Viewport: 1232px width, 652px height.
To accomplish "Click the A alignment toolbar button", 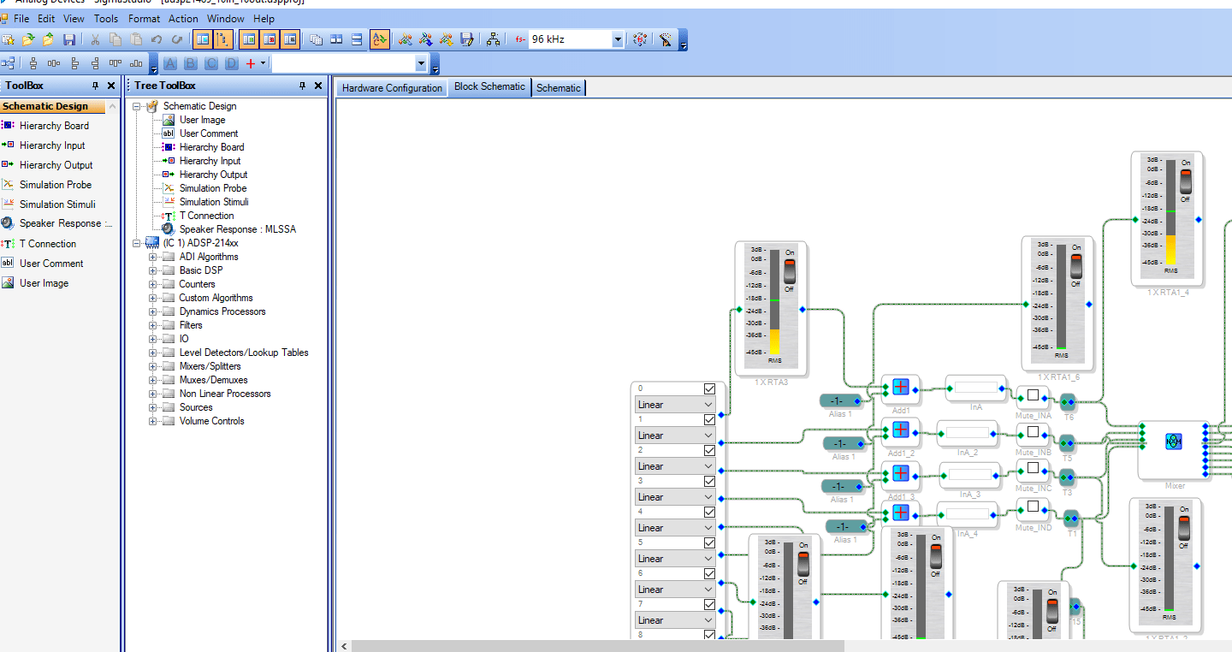I will click(170, 63).
